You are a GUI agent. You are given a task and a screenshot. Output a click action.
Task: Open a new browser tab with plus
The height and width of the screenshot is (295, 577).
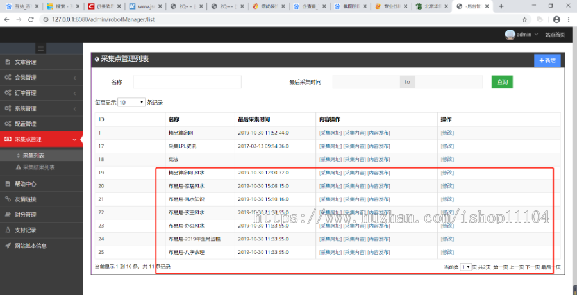[501, 6]
